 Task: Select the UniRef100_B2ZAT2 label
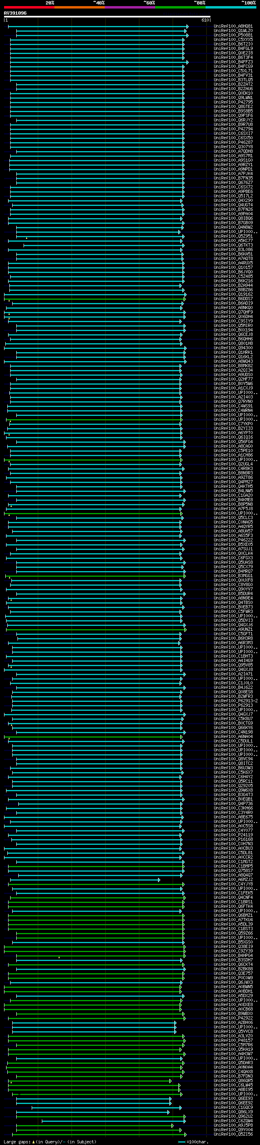pos(233,84)
